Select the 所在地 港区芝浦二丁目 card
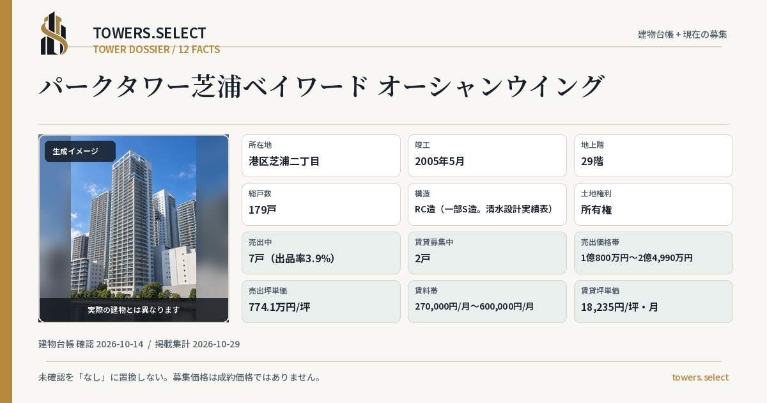This screenshot has width=767, height=403. click(321, 155)
